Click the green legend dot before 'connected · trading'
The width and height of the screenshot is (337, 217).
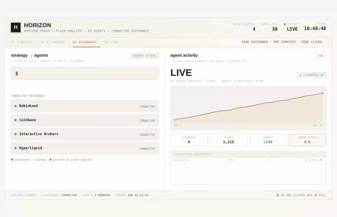[x=12, y=160]
